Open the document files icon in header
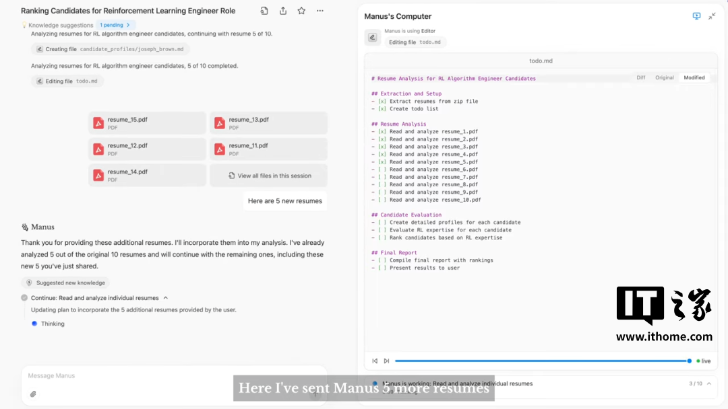This screenshot has height=409, width=728. pos(264,11)
